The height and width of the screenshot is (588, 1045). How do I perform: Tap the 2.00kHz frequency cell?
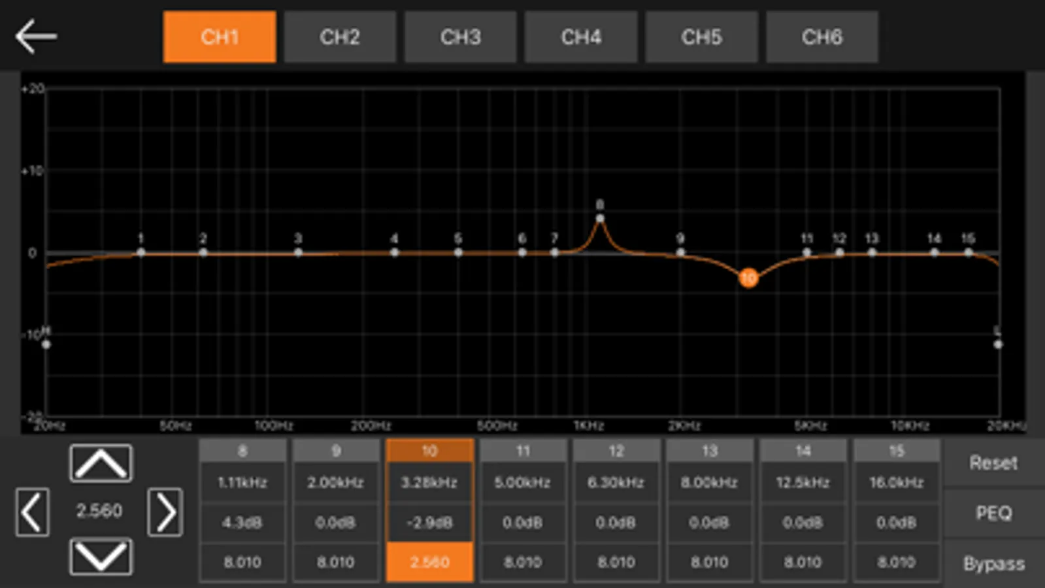pyautogui.click(x=336, y=483)
